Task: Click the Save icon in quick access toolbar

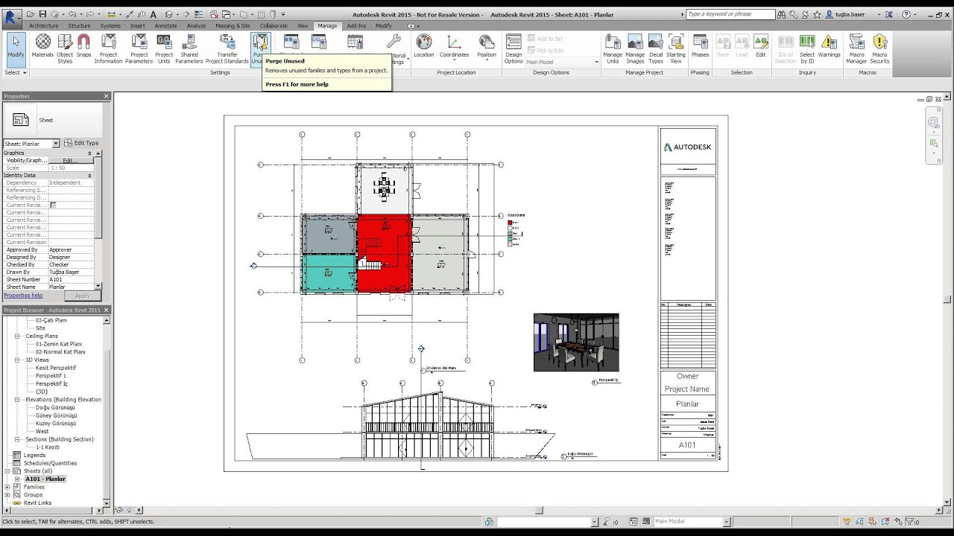Action: (43, 14)
